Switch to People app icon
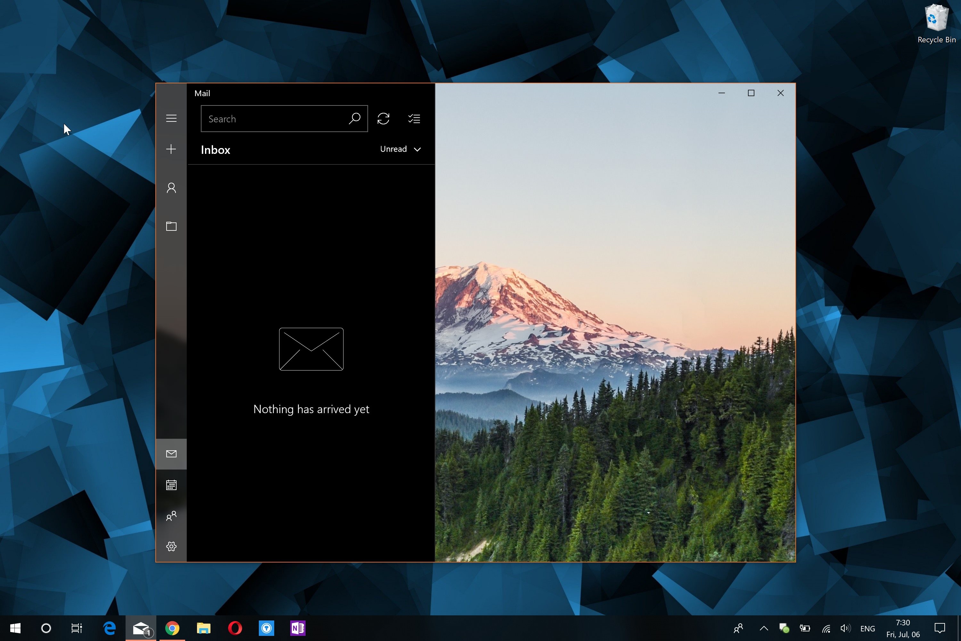This screenshot has height=641, width=961. (x=171, y=515)
